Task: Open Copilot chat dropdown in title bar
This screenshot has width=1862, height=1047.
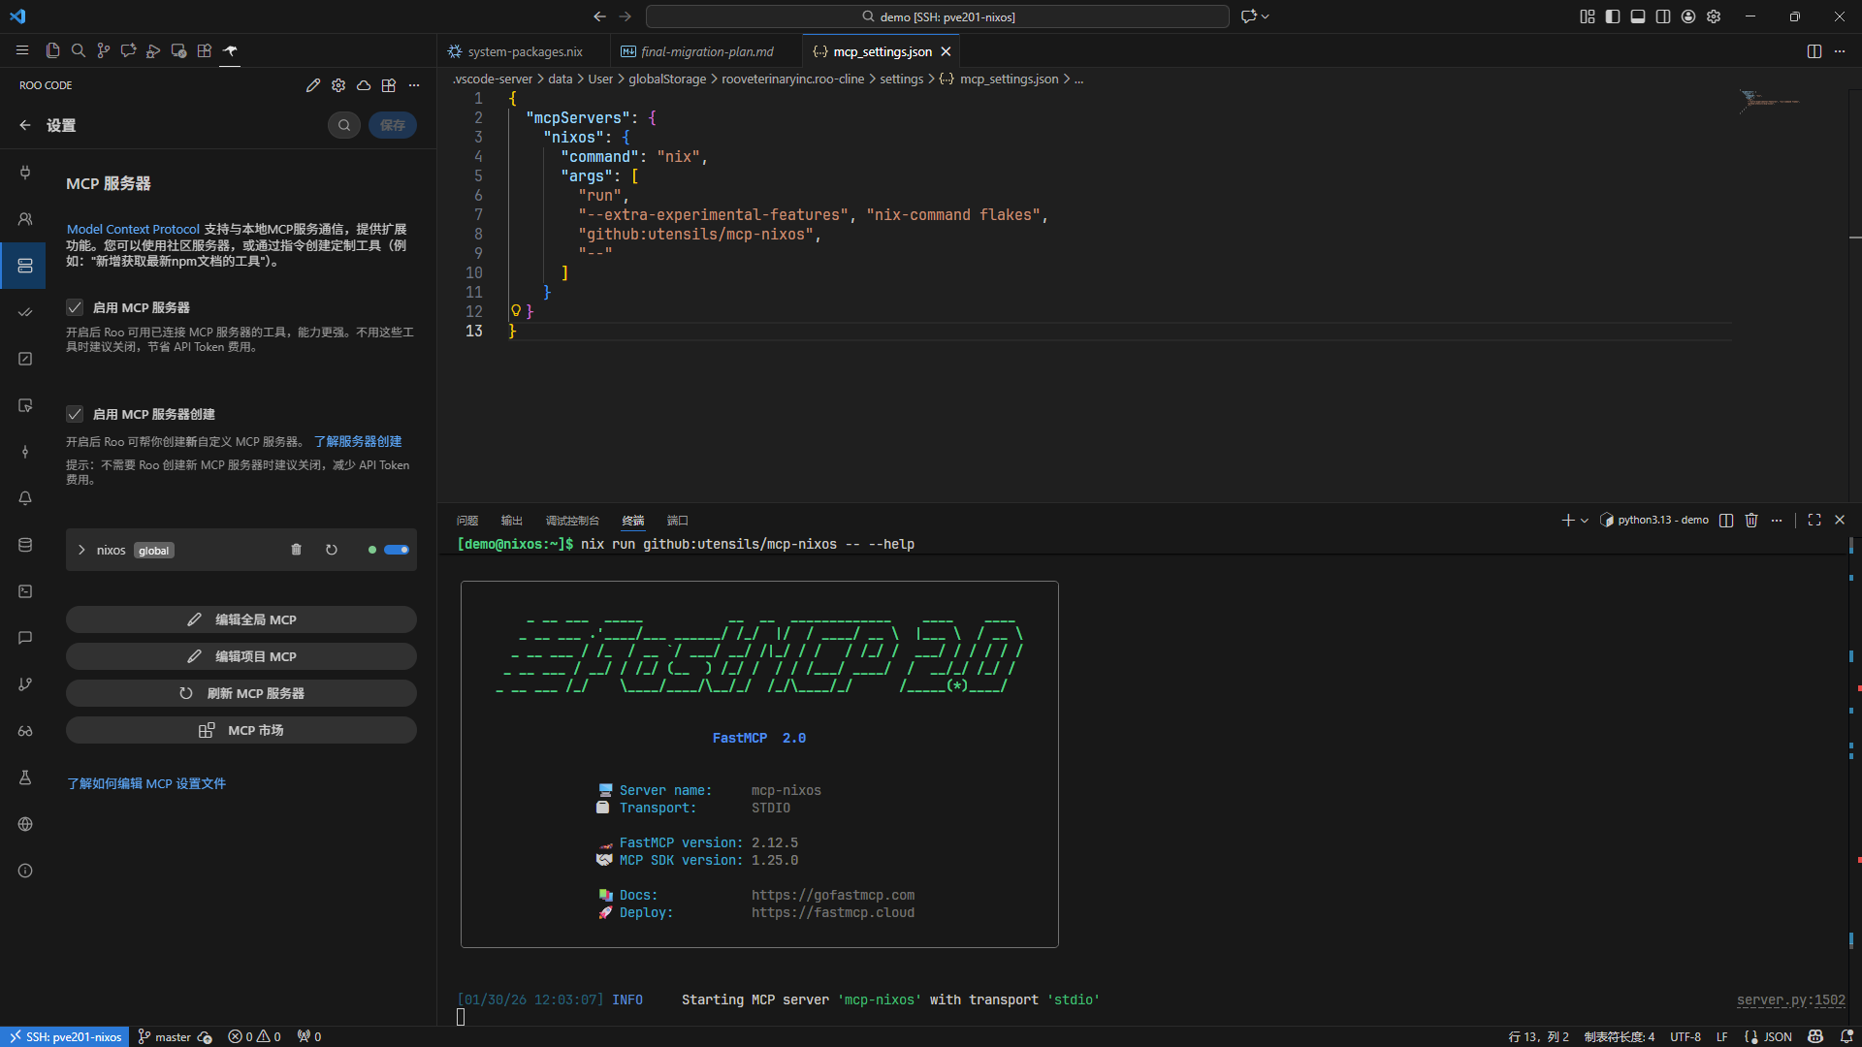Action: point(1266,16)
